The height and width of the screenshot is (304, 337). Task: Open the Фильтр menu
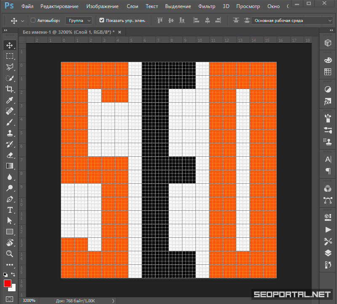click(x=206, y=6)
